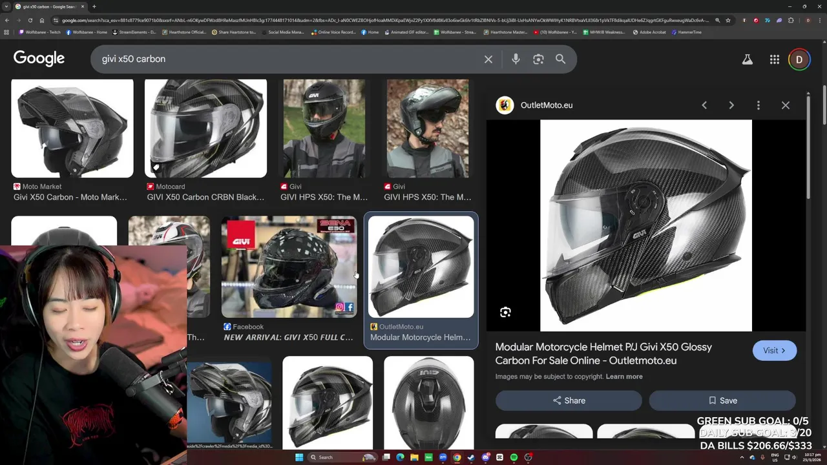
Task: Show next image in preview panel
Action: [x=731, y=105]
